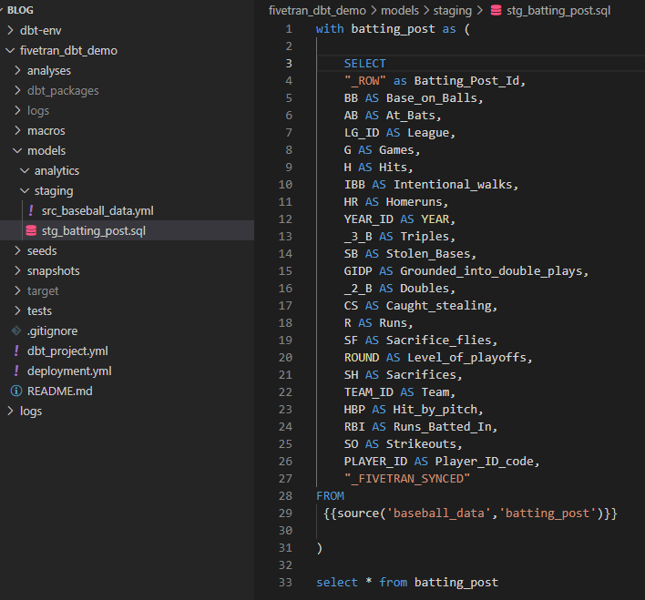Click the stg_batting_post.sql breadcrumb filename
The width and height of the screenshot is (645, 600).
(x=558, y=11)
